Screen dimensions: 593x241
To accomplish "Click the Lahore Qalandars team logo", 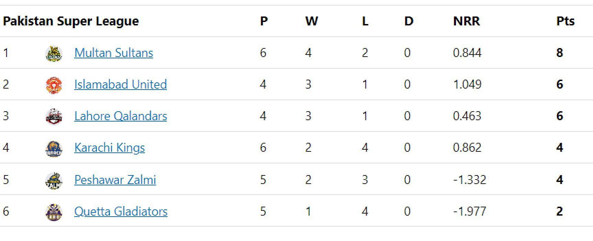I will 54,116.
